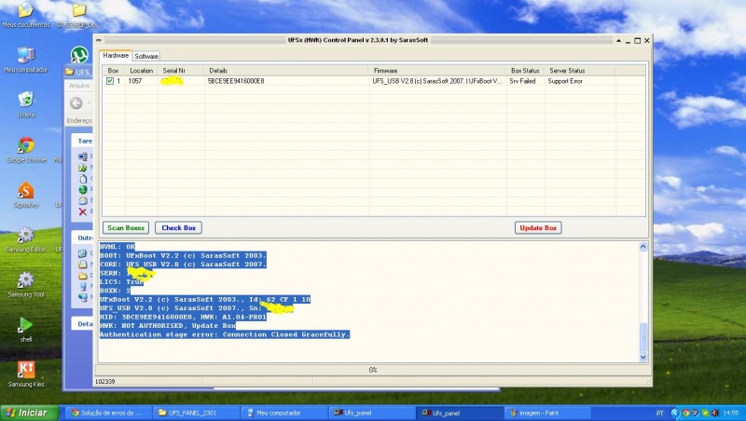Launch Samsung Kies from the desktop

point(26,373)
